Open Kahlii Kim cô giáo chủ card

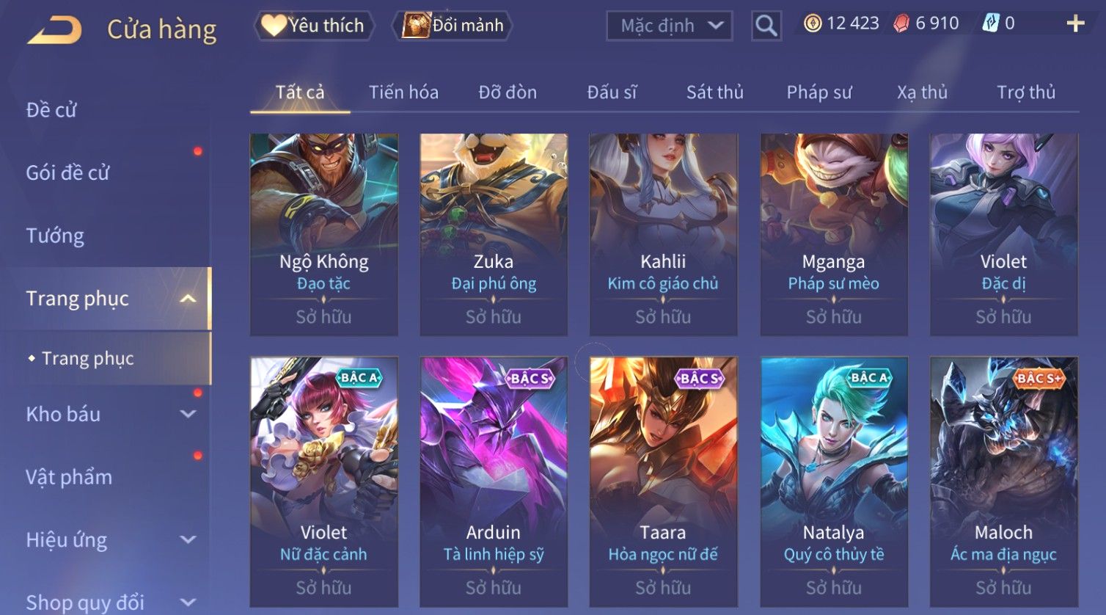point(663,234)
